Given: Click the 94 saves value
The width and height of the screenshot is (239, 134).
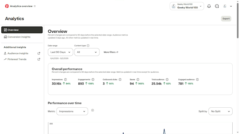Looking at the screenshot, I should point(132,83).
